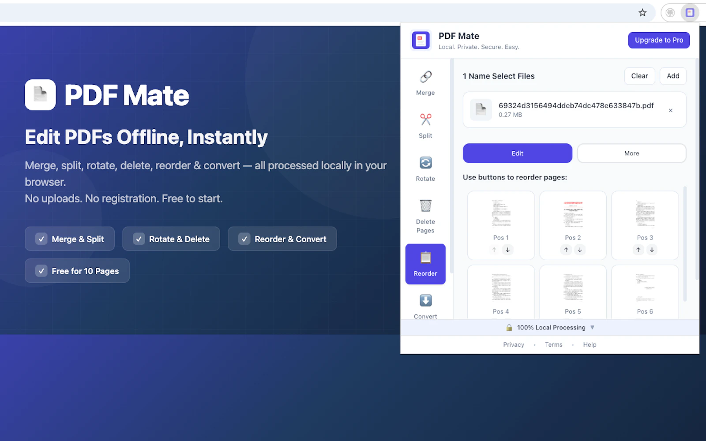Choose the Delete Pages trash tool
This screenshot has width=706, height=441.
click(425, 216)
